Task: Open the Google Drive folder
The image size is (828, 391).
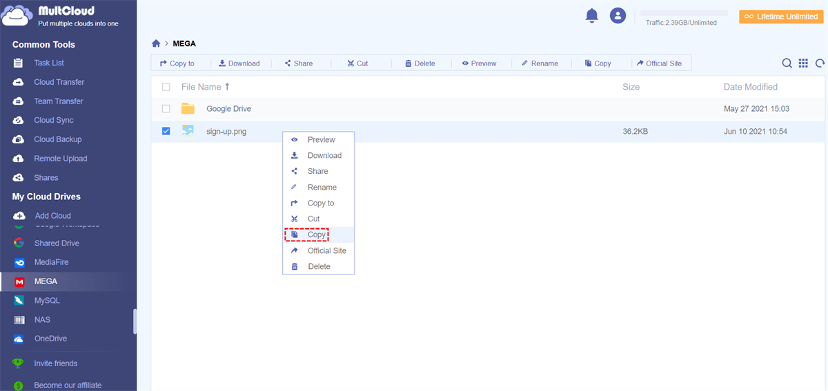Action: pos(228,109)
